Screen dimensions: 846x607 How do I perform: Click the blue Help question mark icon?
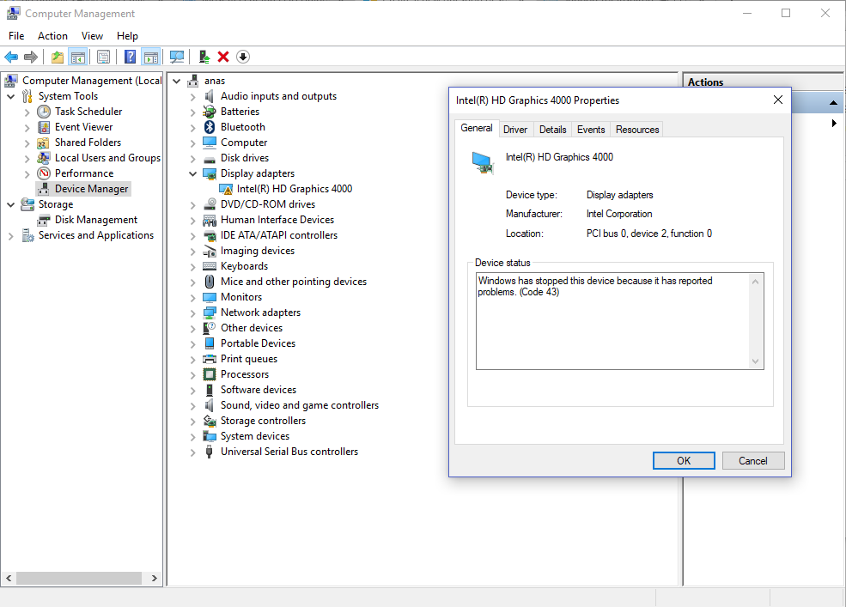coord(130,57)
